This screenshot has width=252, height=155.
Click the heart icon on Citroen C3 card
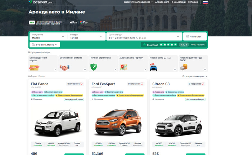coord(203,84)
